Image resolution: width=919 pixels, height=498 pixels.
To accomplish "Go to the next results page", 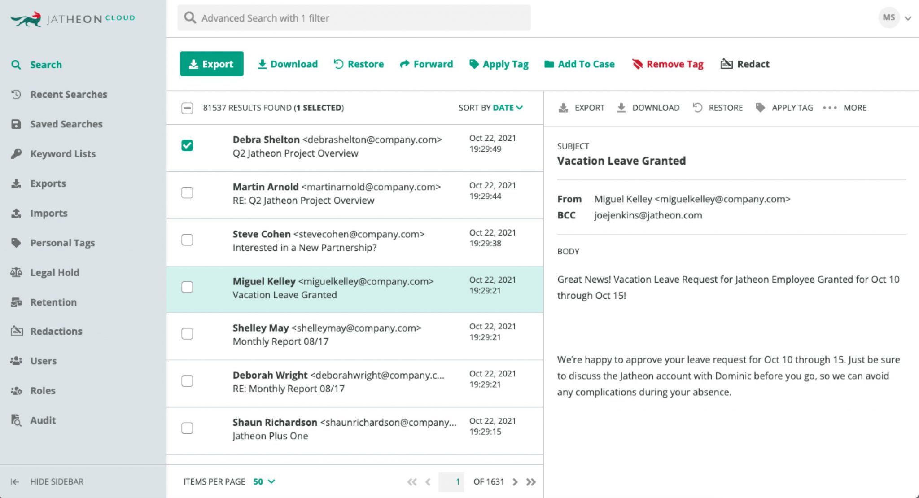I will coord(515,482).
